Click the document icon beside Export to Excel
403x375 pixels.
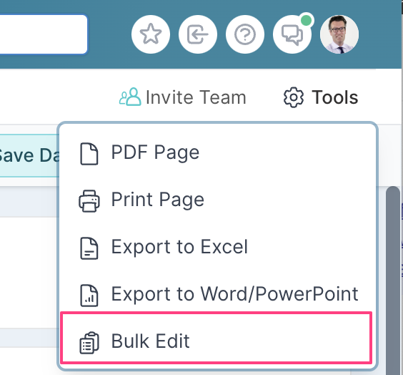(89, 248)
